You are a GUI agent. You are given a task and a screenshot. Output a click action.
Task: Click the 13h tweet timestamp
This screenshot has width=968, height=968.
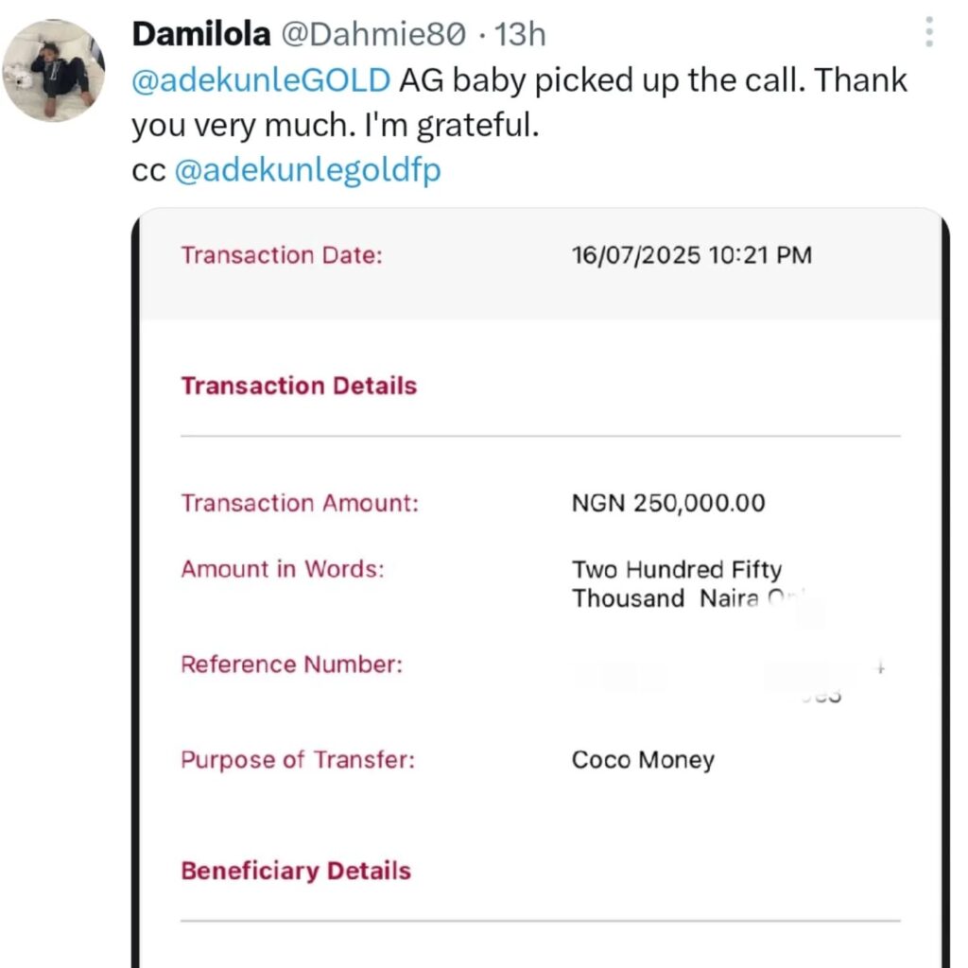click(x=521, y=35)
